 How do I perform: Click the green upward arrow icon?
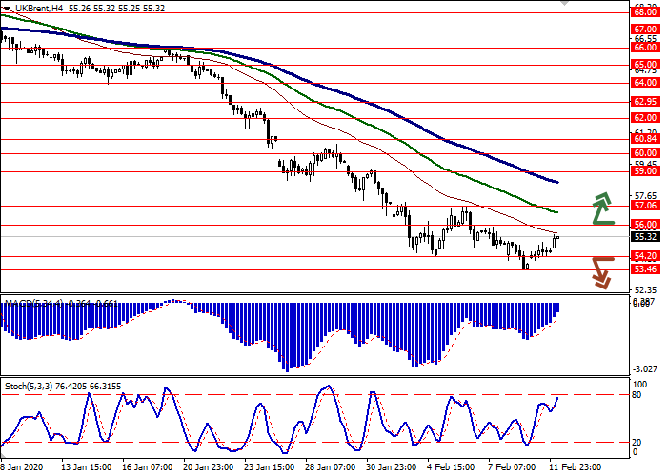click(x=601, y=208)
